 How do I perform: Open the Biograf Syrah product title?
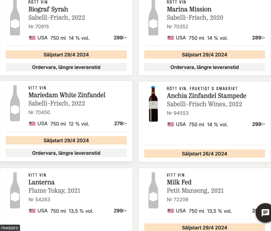pyautogui.click(x=48, y=9)
